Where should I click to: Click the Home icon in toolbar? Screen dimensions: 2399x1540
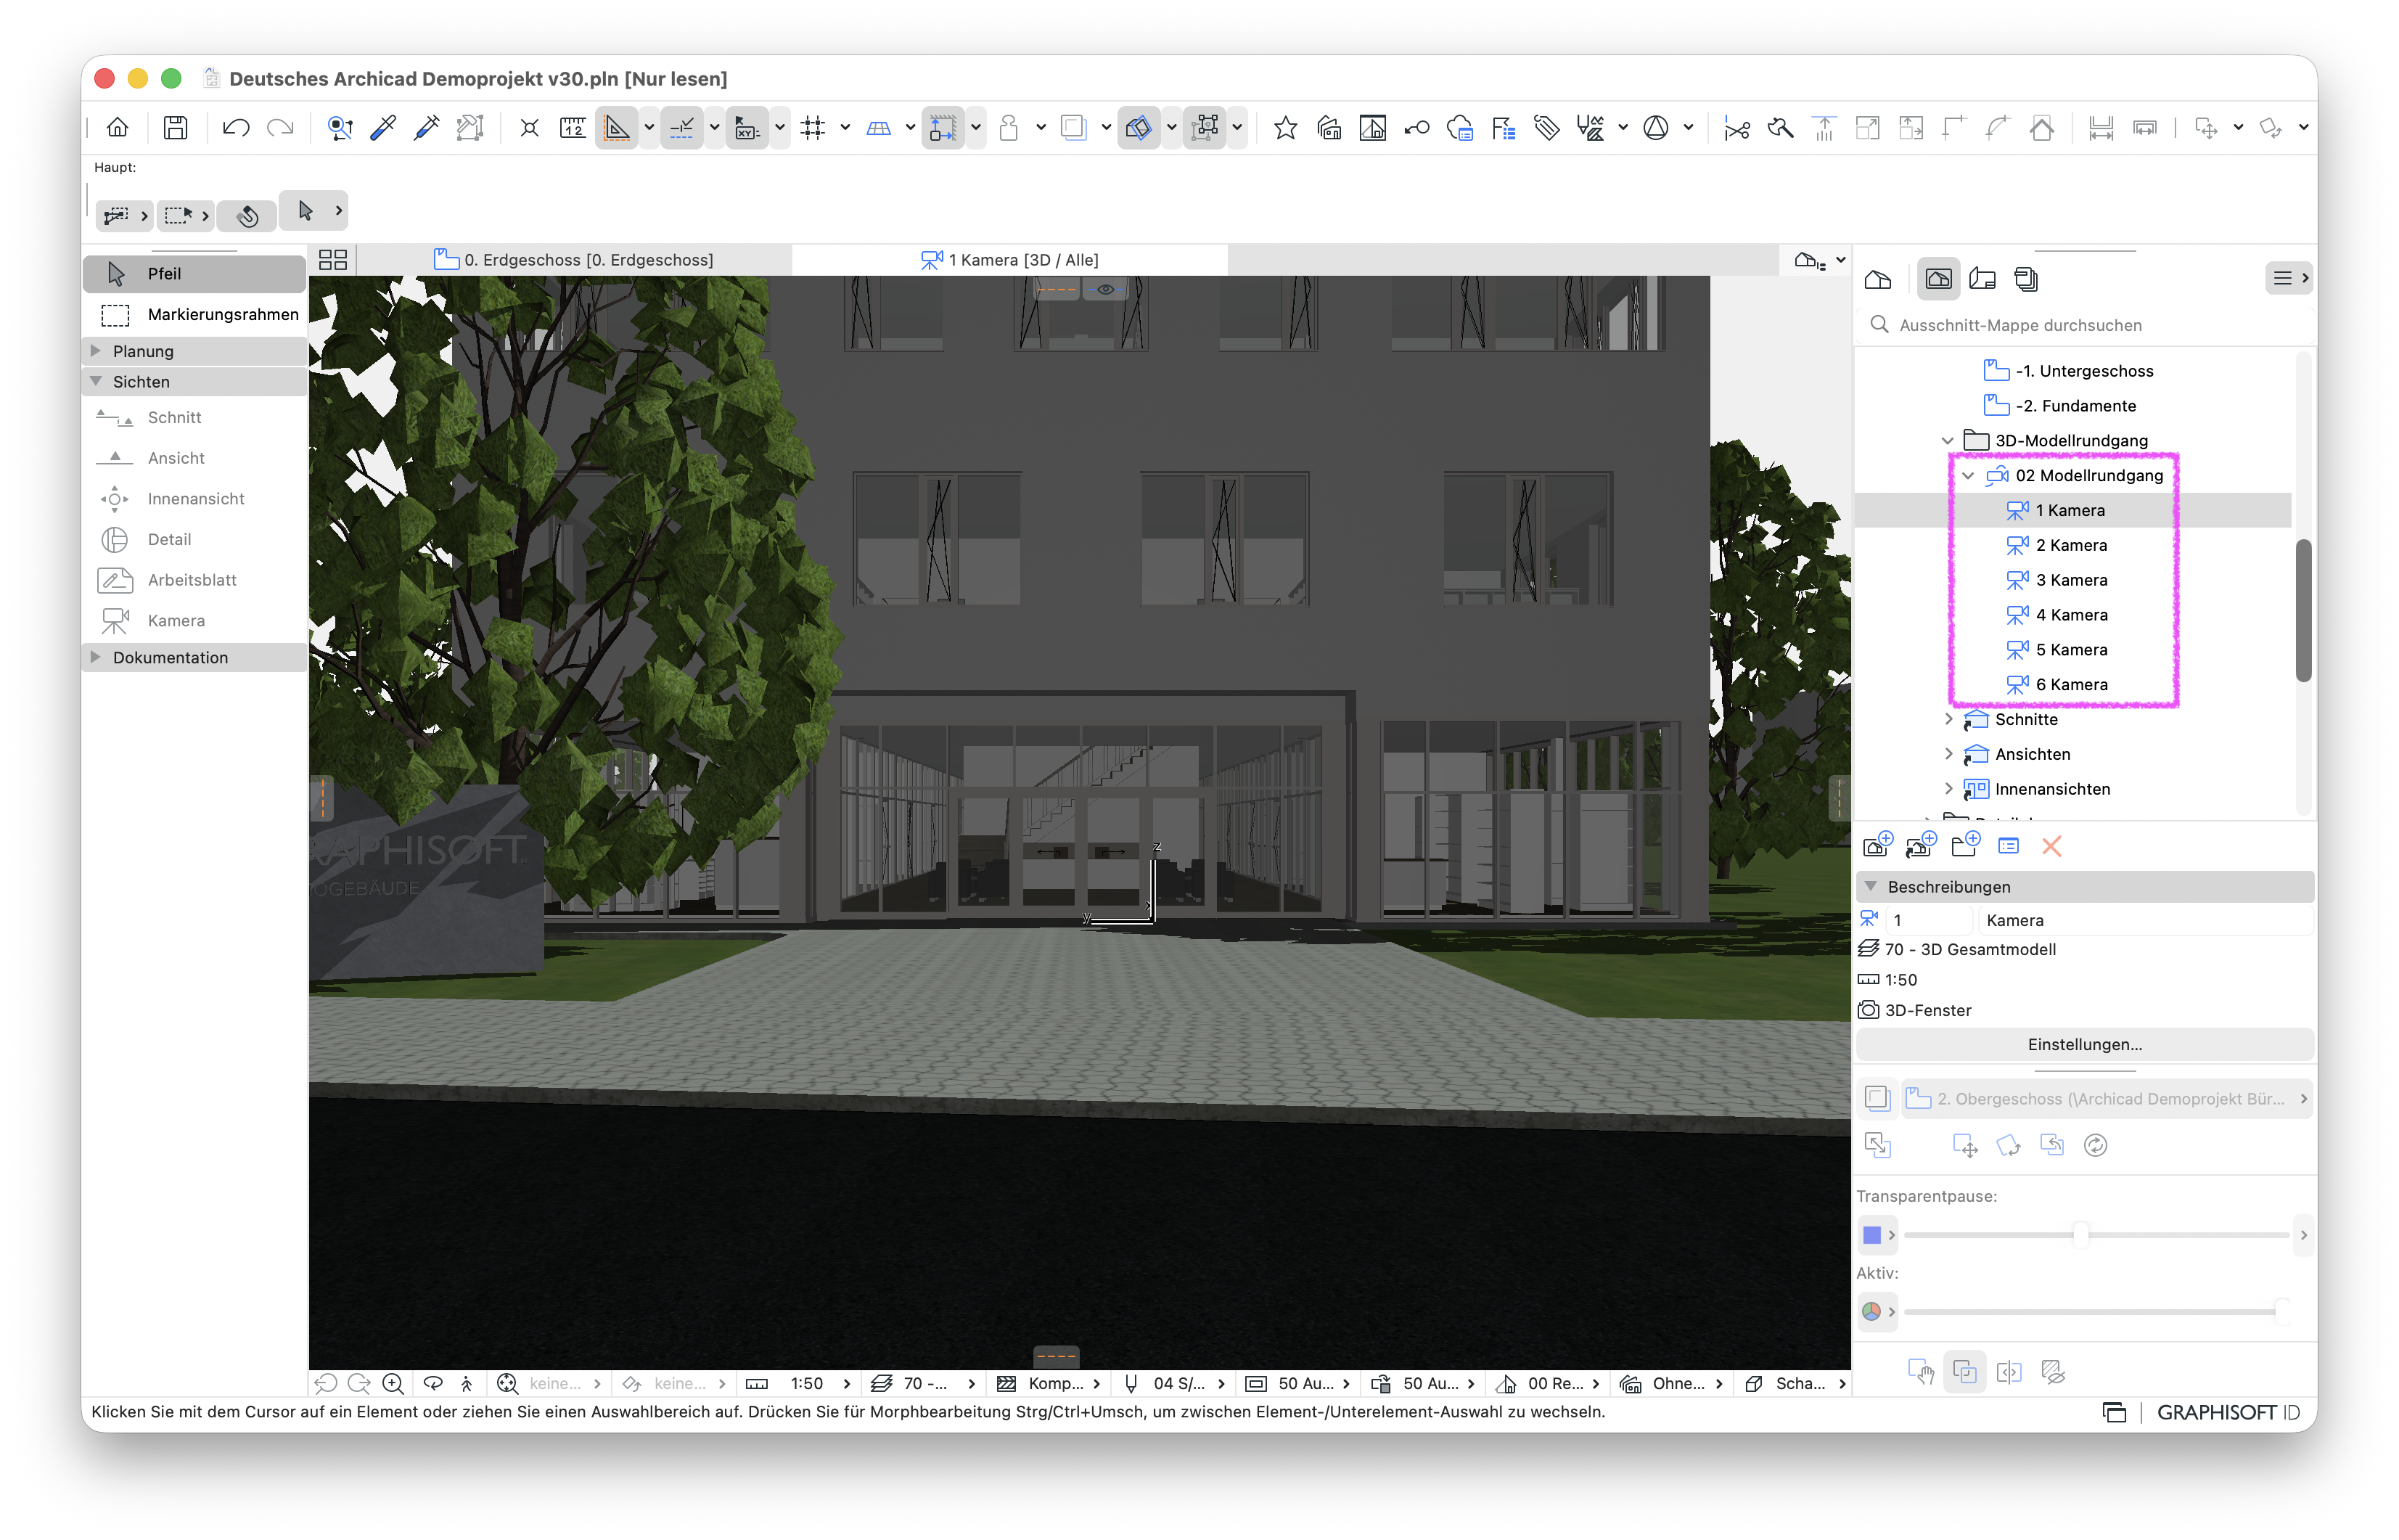pos(118,128)
